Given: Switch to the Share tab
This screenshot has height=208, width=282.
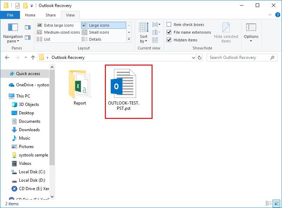Looking at the screenshot, I should (x=51, y=15).
